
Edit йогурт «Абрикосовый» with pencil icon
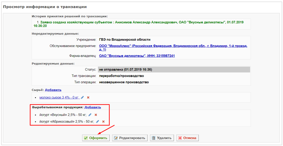[97, 122]
